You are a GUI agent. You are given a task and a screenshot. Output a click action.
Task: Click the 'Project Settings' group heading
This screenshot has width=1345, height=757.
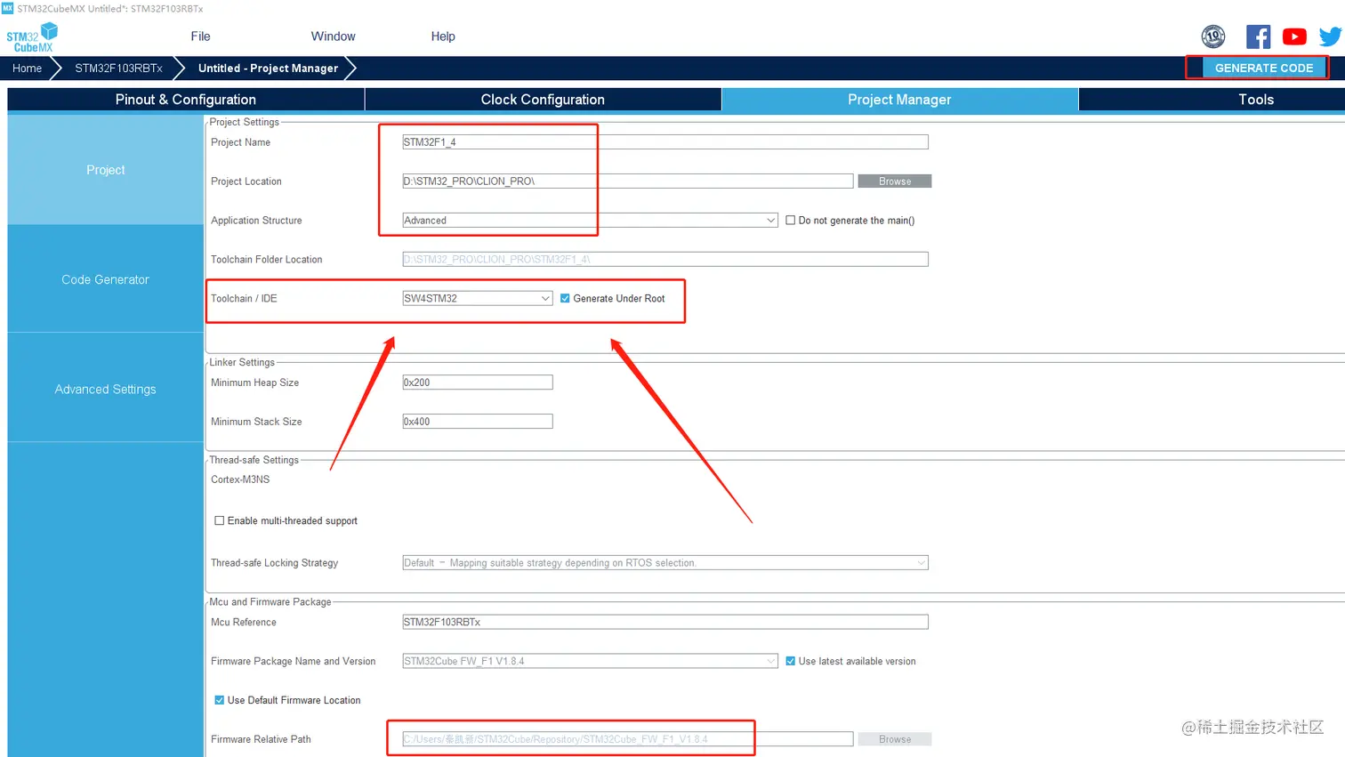pos(245,122)
